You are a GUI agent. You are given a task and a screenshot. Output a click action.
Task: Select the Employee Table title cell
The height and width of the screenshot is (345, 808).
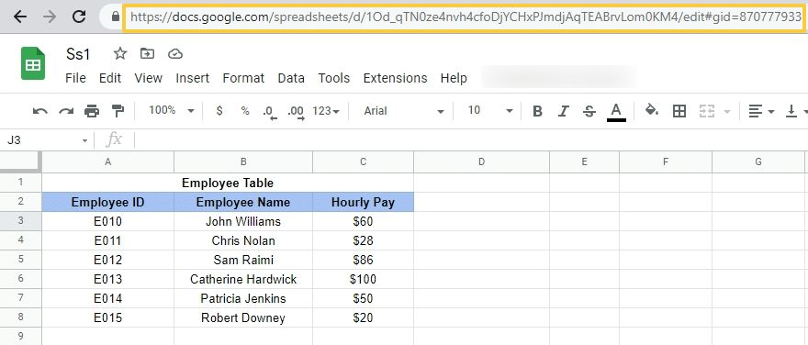pos(228,183)
